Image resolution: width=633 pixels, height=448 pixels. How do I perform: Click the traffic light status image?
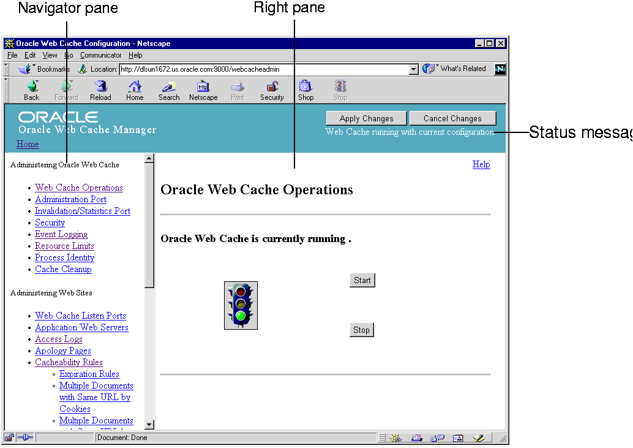point(241,305)
